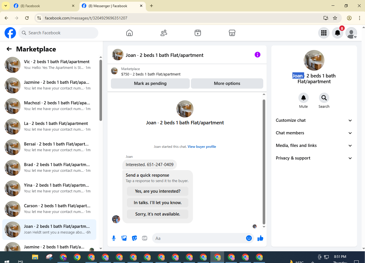
Task: Click More options button
Action: click(x=227, y=83)
